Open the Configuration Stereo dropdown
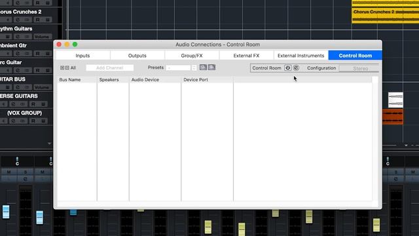 pos(359,68)
